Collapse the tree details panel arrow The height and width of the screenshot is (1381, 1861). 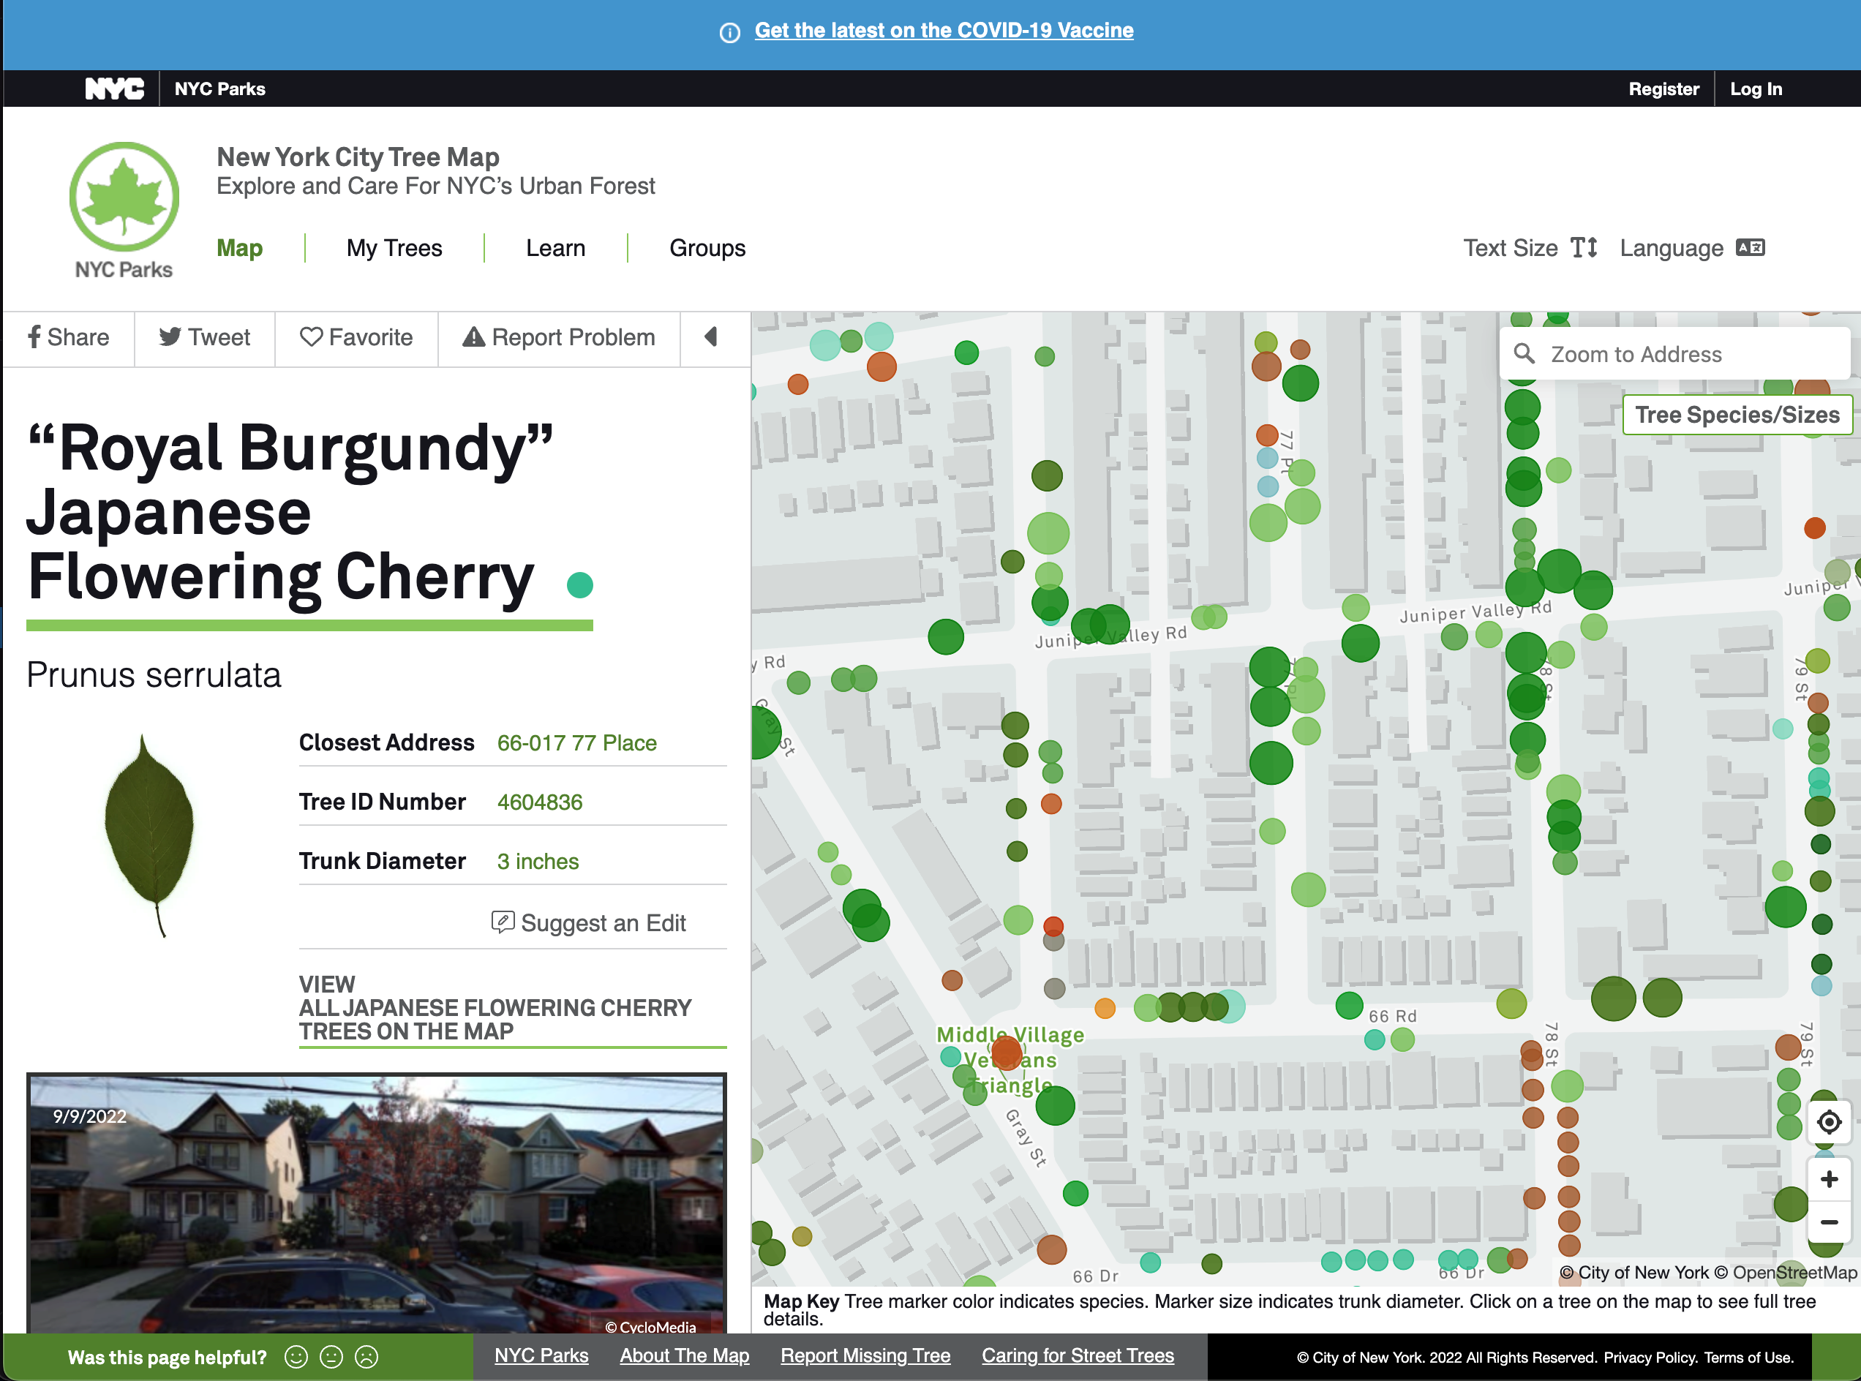710,337
